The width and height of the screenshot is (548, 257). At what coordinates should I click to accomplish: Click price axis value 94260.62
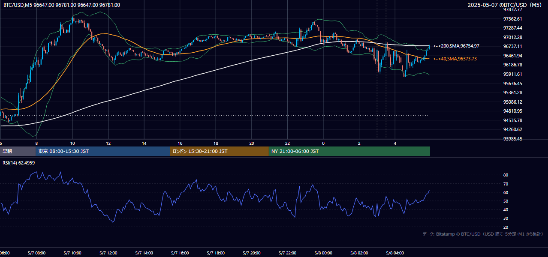click(513, 129)
